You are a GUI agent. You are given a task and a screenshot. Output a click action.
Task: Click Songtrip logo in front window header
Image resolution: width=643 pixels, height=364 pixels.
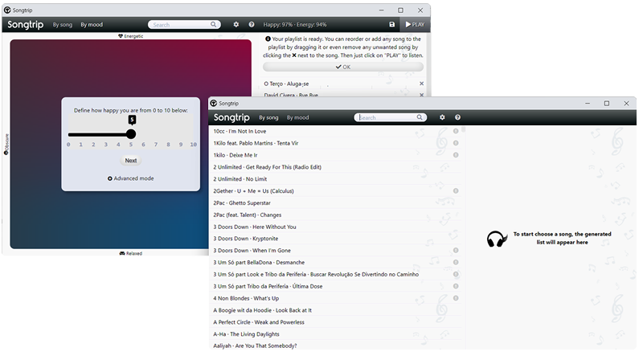click(x=231, y=117)
